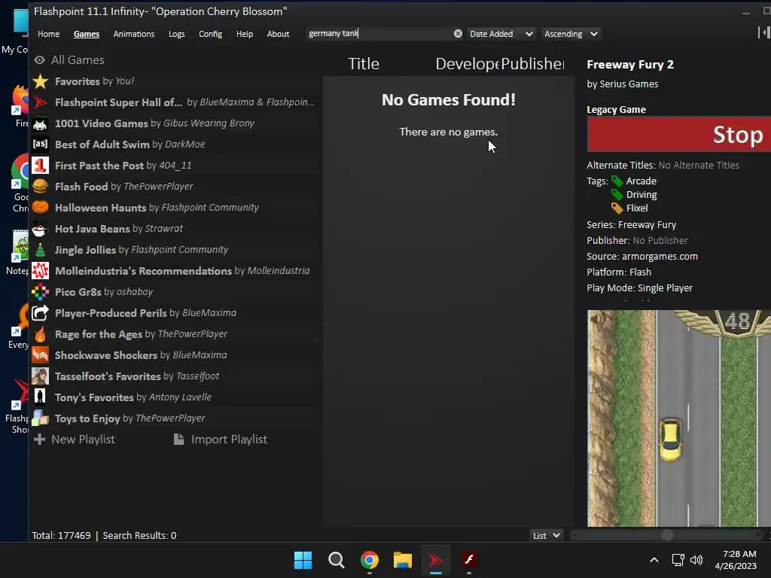The image size is (771, 578).
Task: Click the green Driving tag icon
Action: pyautogui.click(x=617, y=195)
